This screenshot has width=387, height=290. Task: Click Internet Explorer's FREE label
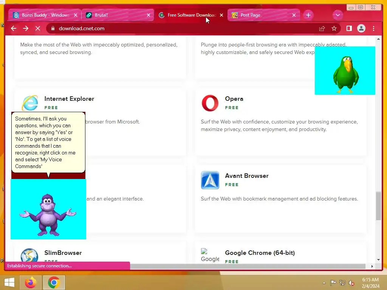(x=51, y=108)
